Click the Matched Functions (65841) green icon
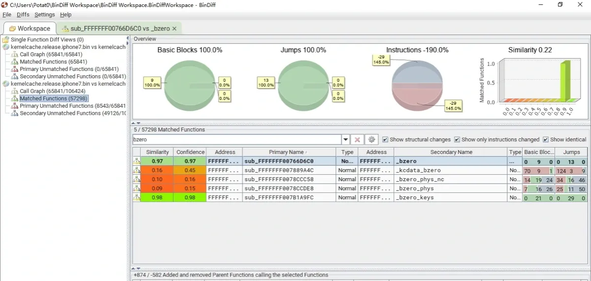The width and height of the screenshot is (591, 281). tap(15, 62)
